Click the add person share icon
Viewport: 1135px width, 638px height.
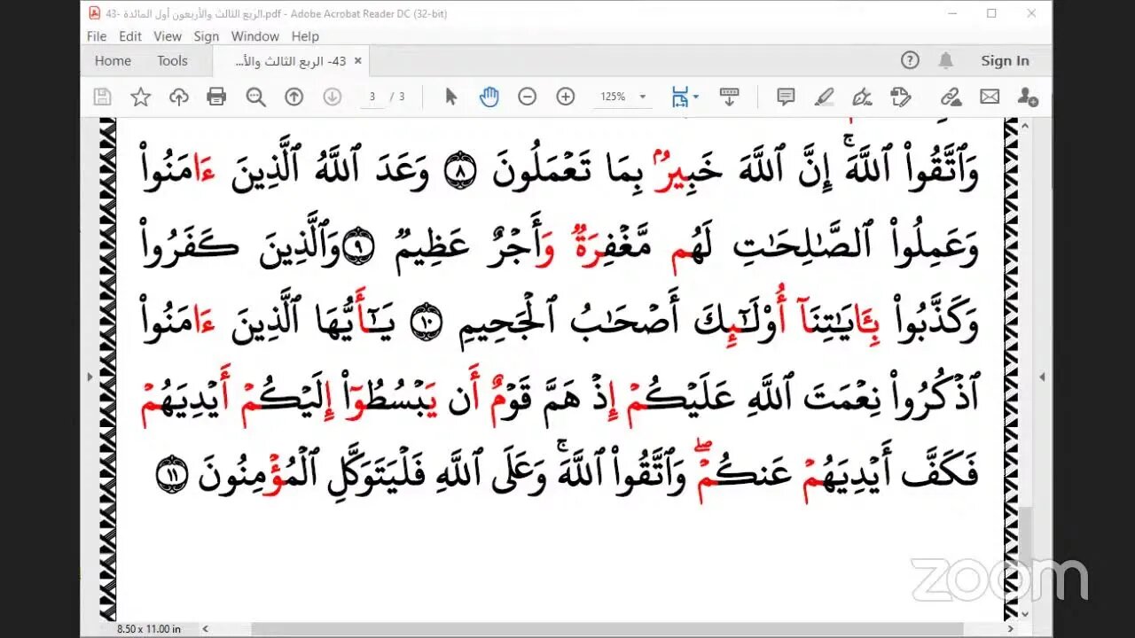(x=1028, y=97)
